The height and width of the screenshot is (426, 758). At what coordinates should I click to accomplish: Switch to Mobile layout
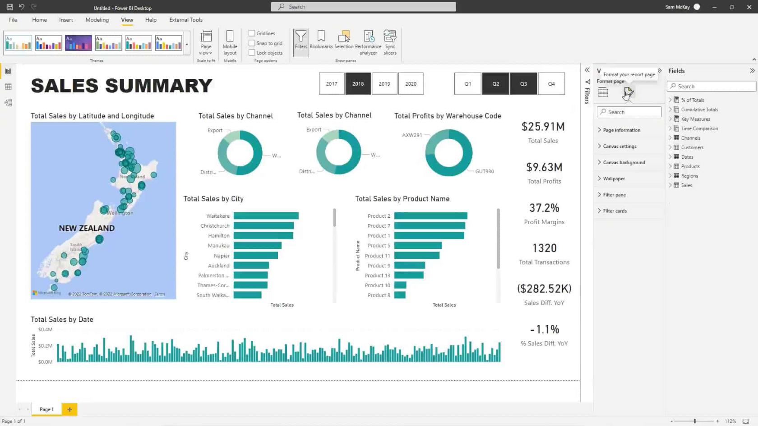(230, 43)
